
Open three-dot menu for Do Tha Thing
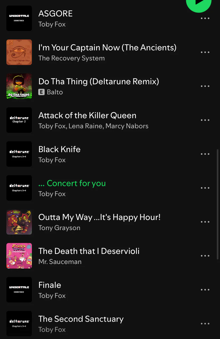click(205, 86)
